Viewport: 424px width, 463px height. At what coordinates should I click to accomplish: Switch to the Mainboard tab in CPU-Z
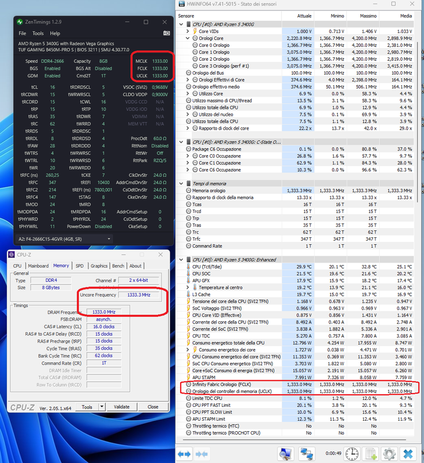[38, 266]
